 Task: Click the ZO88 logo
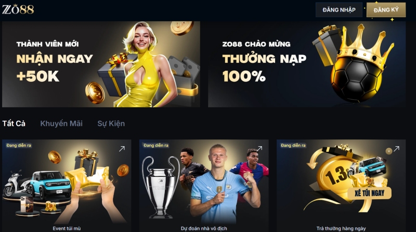pyautogui.click(x=18, y=9)
